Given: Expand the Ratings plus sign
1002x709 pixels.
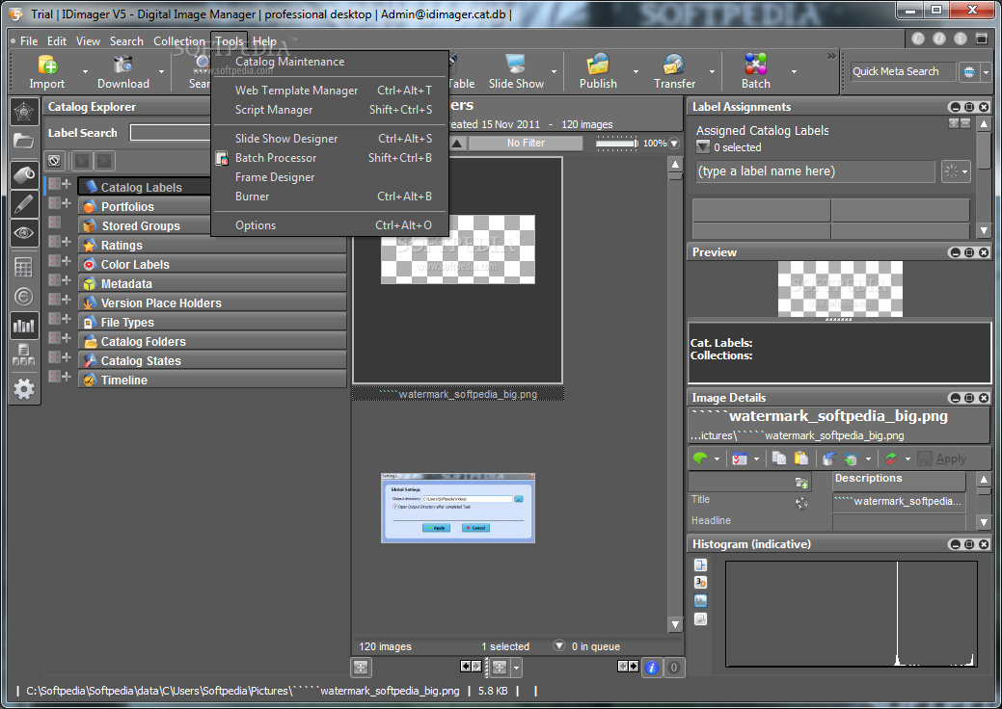Looking at the screenshot, I should tap(67, 241).
